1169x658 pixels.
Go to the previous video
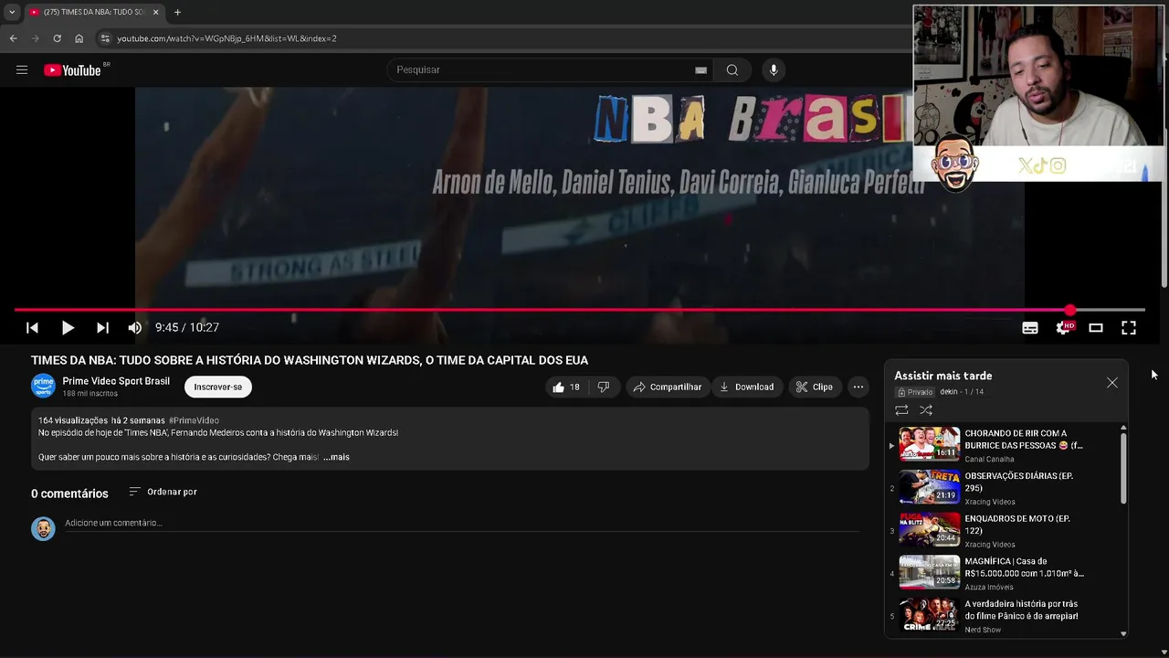32,327
